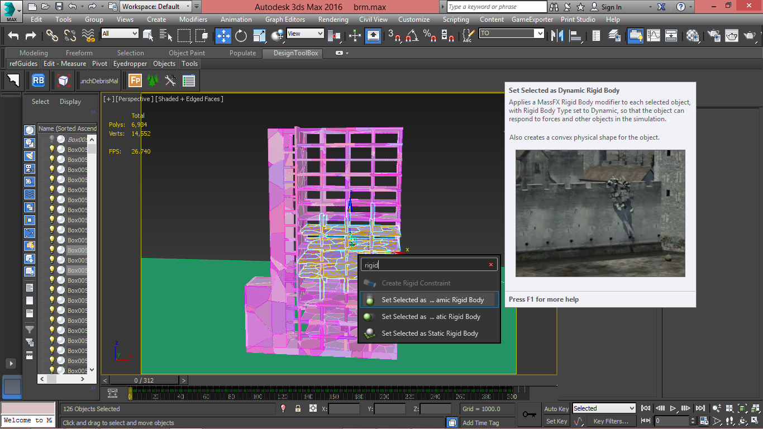The height and width of the screenshot is (429, 763).
Task: Toggle the Selection Lock padlock icon
Action: click(x=298, y=408)
